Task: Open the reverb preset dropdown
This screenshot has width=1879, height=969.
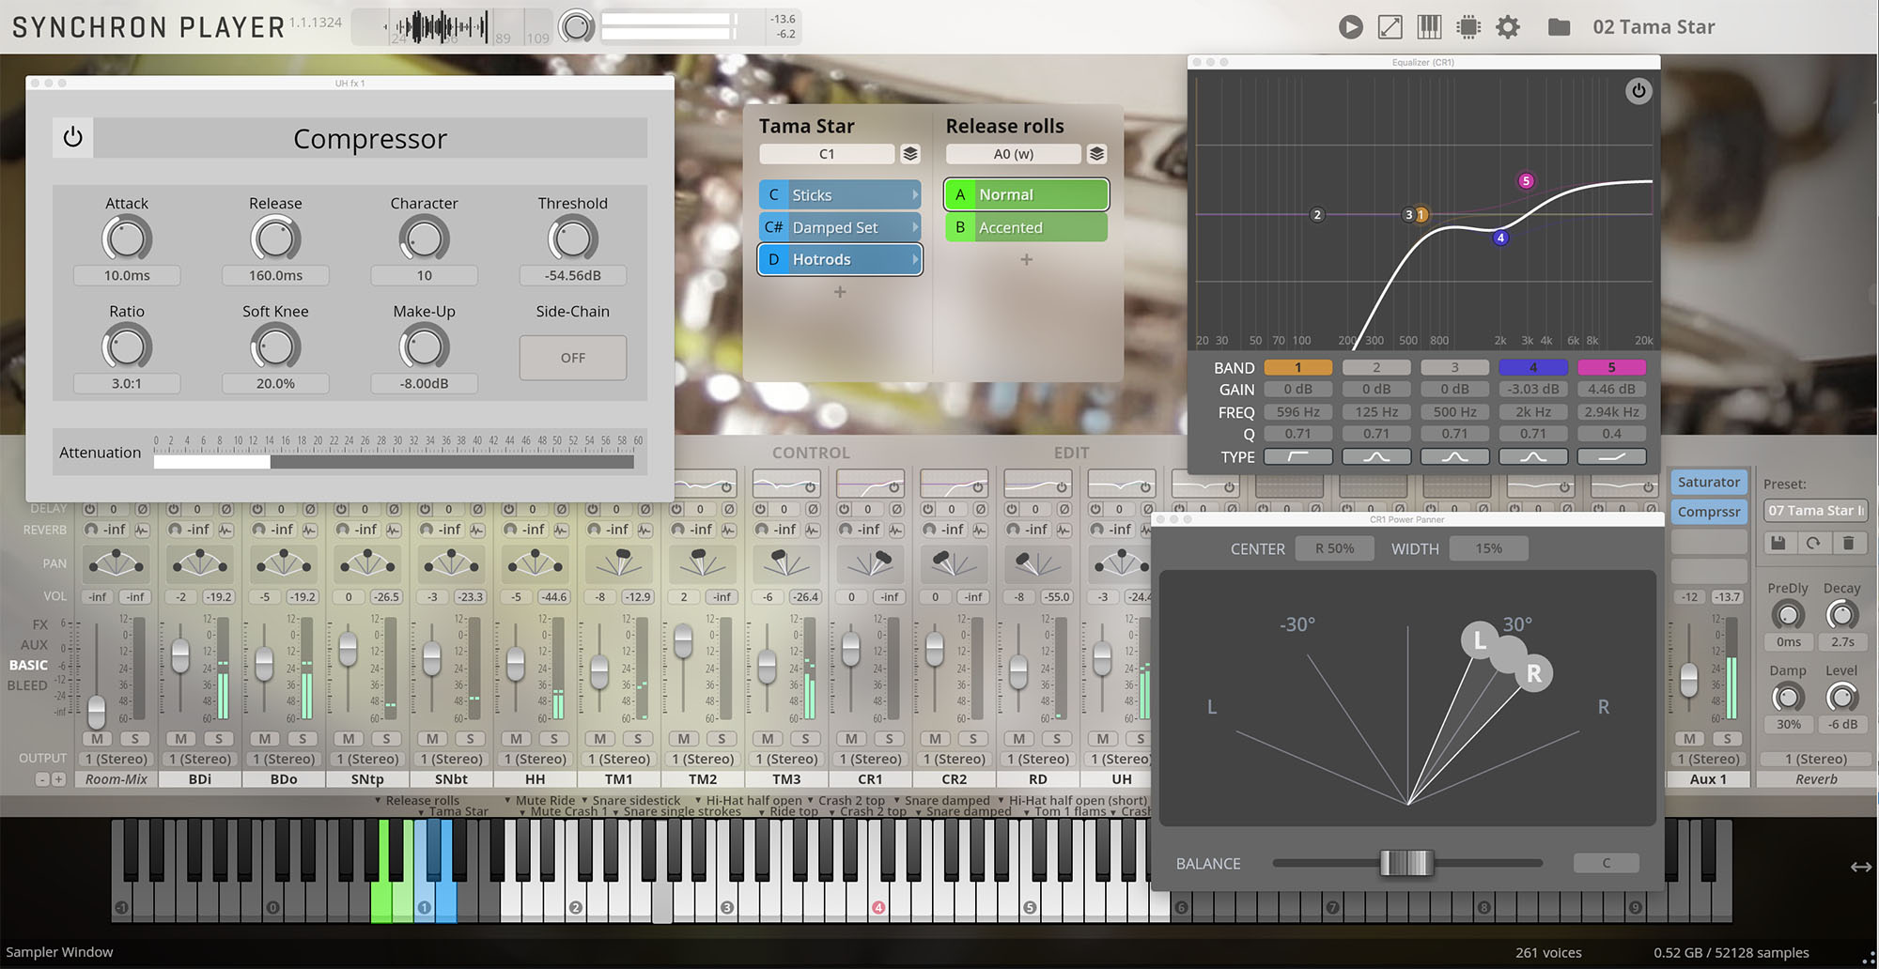Action: point(1815,511)
